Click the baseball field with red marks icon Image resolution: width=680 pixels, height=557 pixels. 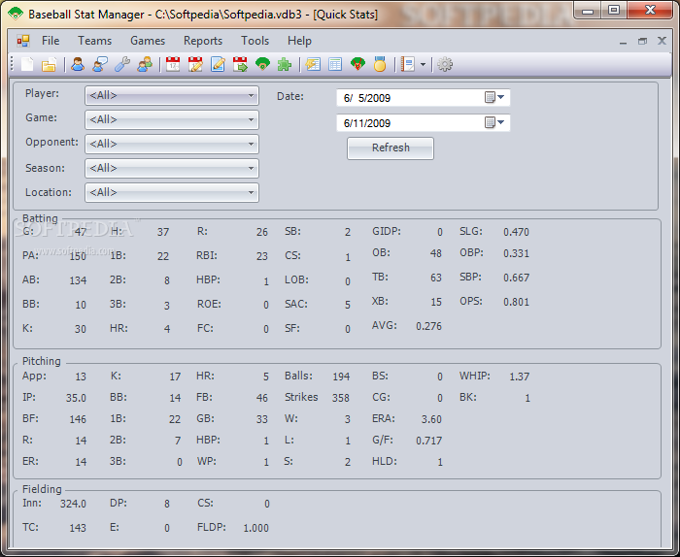point(357,65)
